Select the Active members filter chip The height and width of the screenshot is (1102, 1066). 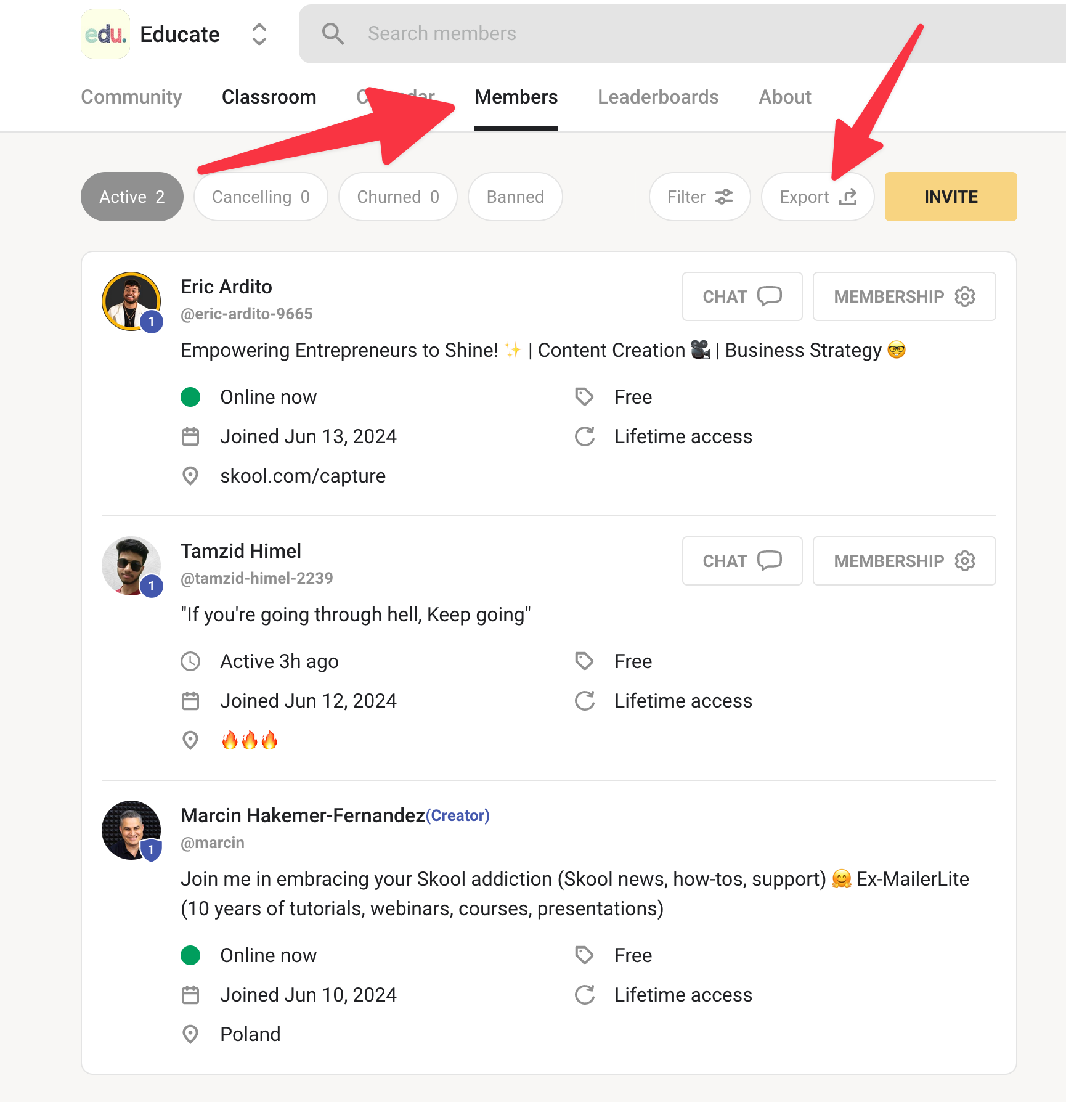tap(131, 197)
